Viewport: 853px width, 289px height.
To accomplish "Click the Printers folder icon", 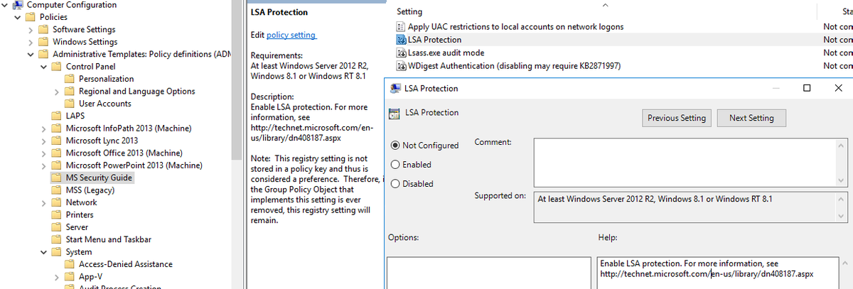I will click(57, 214).
